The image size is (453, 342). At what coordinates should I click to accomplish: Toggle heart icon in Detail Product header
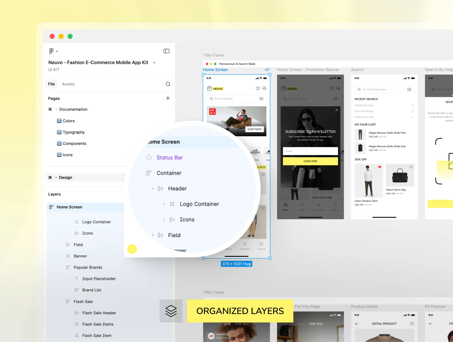pyautogui.click(x=412, y=324)
